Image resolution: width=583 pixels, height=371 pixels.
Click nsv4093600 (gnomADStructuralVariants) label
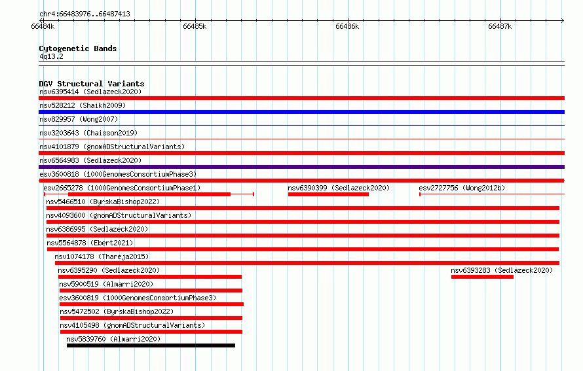click(119, 215)
